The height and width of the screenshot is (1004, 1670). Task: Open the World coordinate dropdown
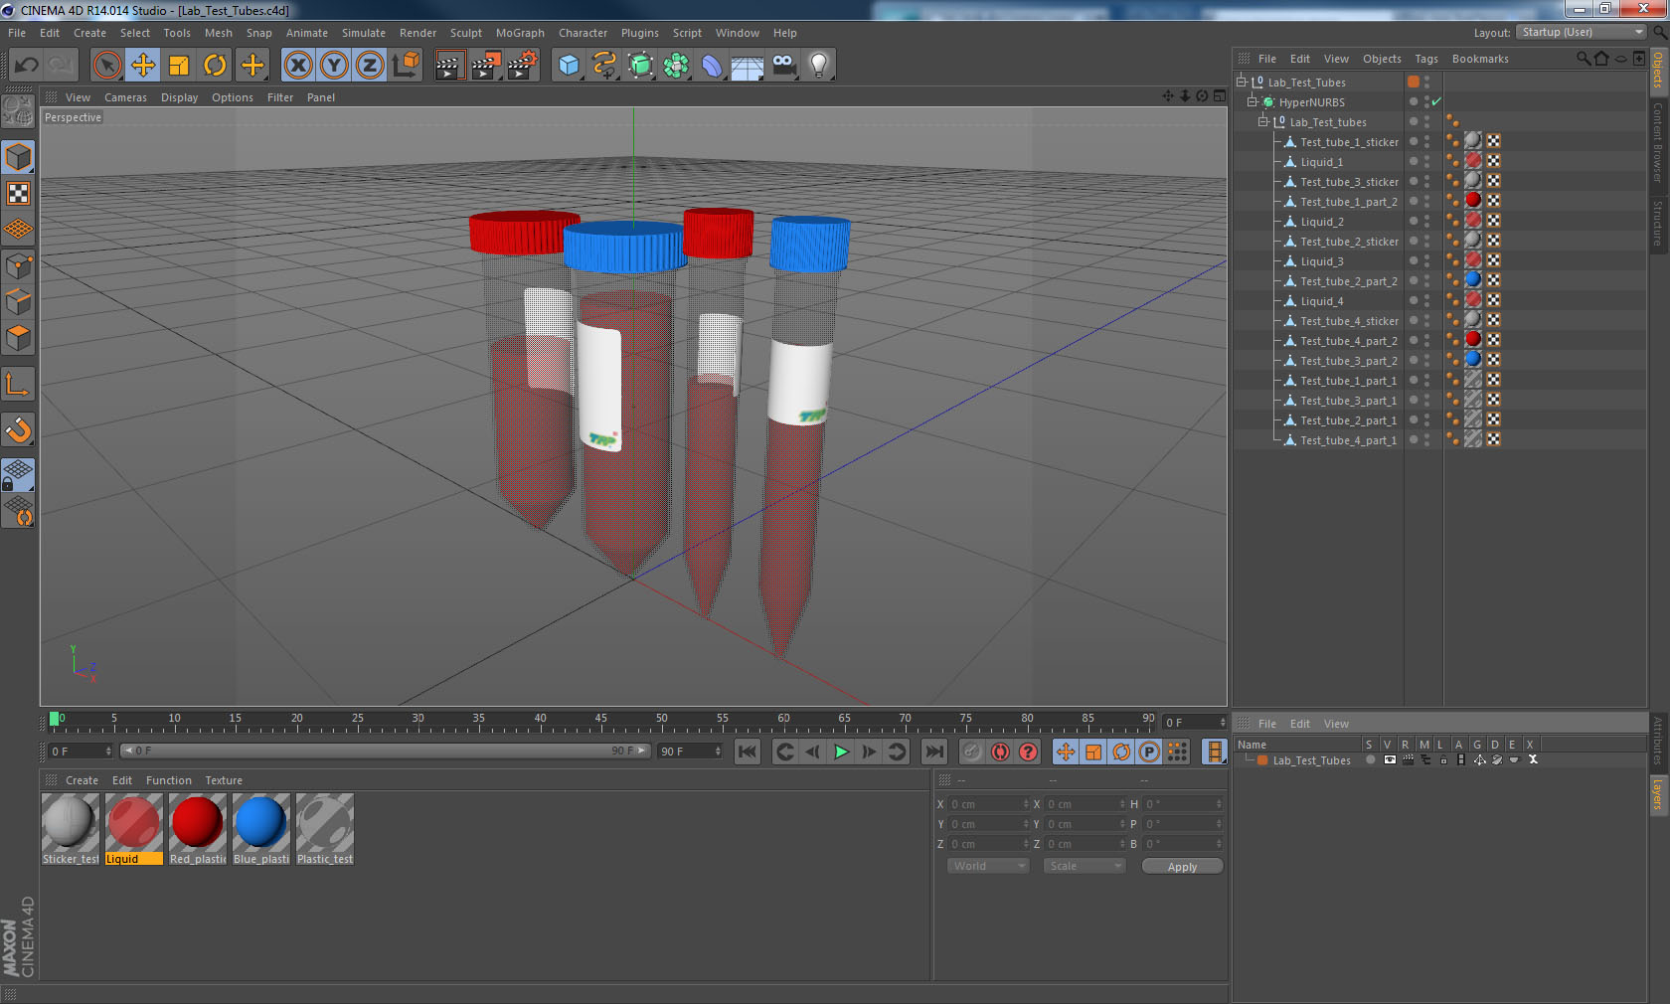tap(988, 866)
